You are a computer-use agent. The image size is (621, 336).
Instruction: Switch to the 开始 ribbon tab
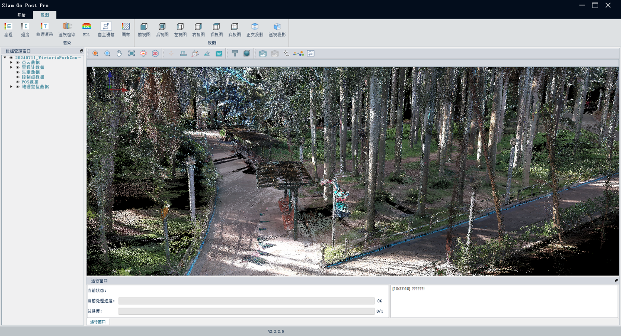[x=21, y=15]
